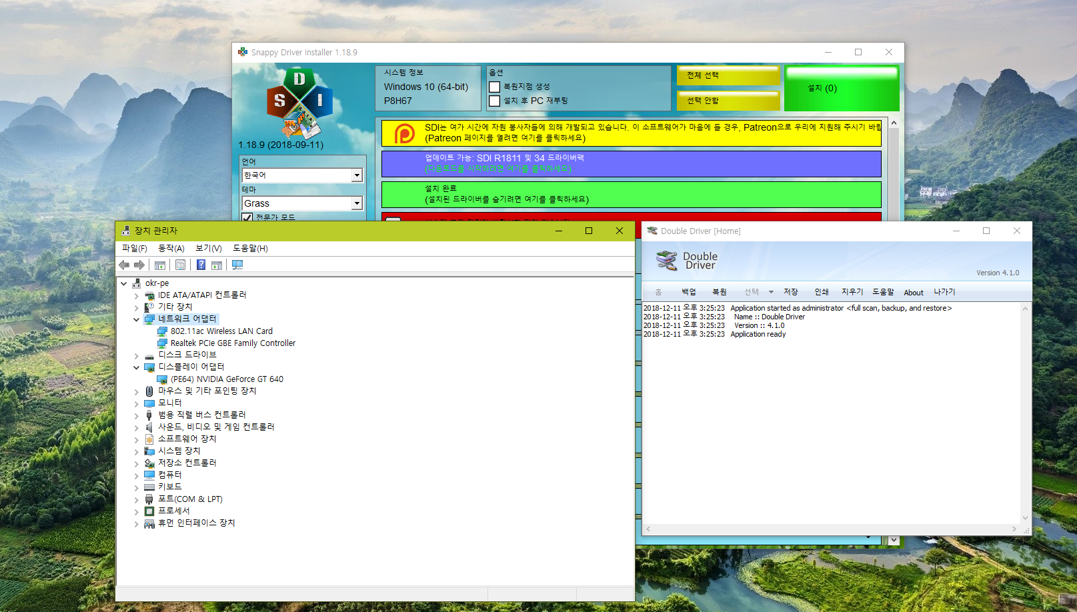Click the 소프트웨어 장치 category icon
The width and height of the screenshot is (1077, 612).
149,439
